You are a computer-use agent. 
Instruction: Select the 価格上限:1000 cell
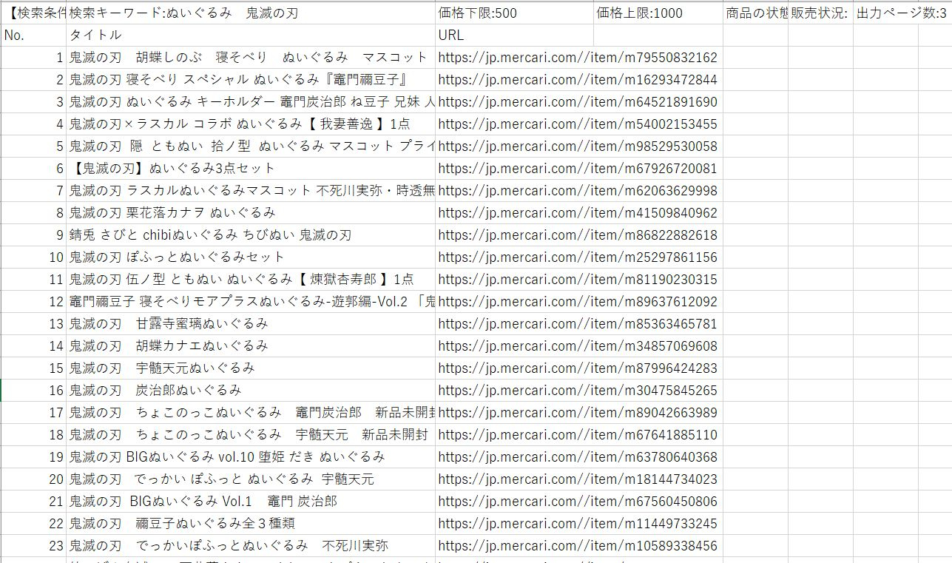(658, 13)
